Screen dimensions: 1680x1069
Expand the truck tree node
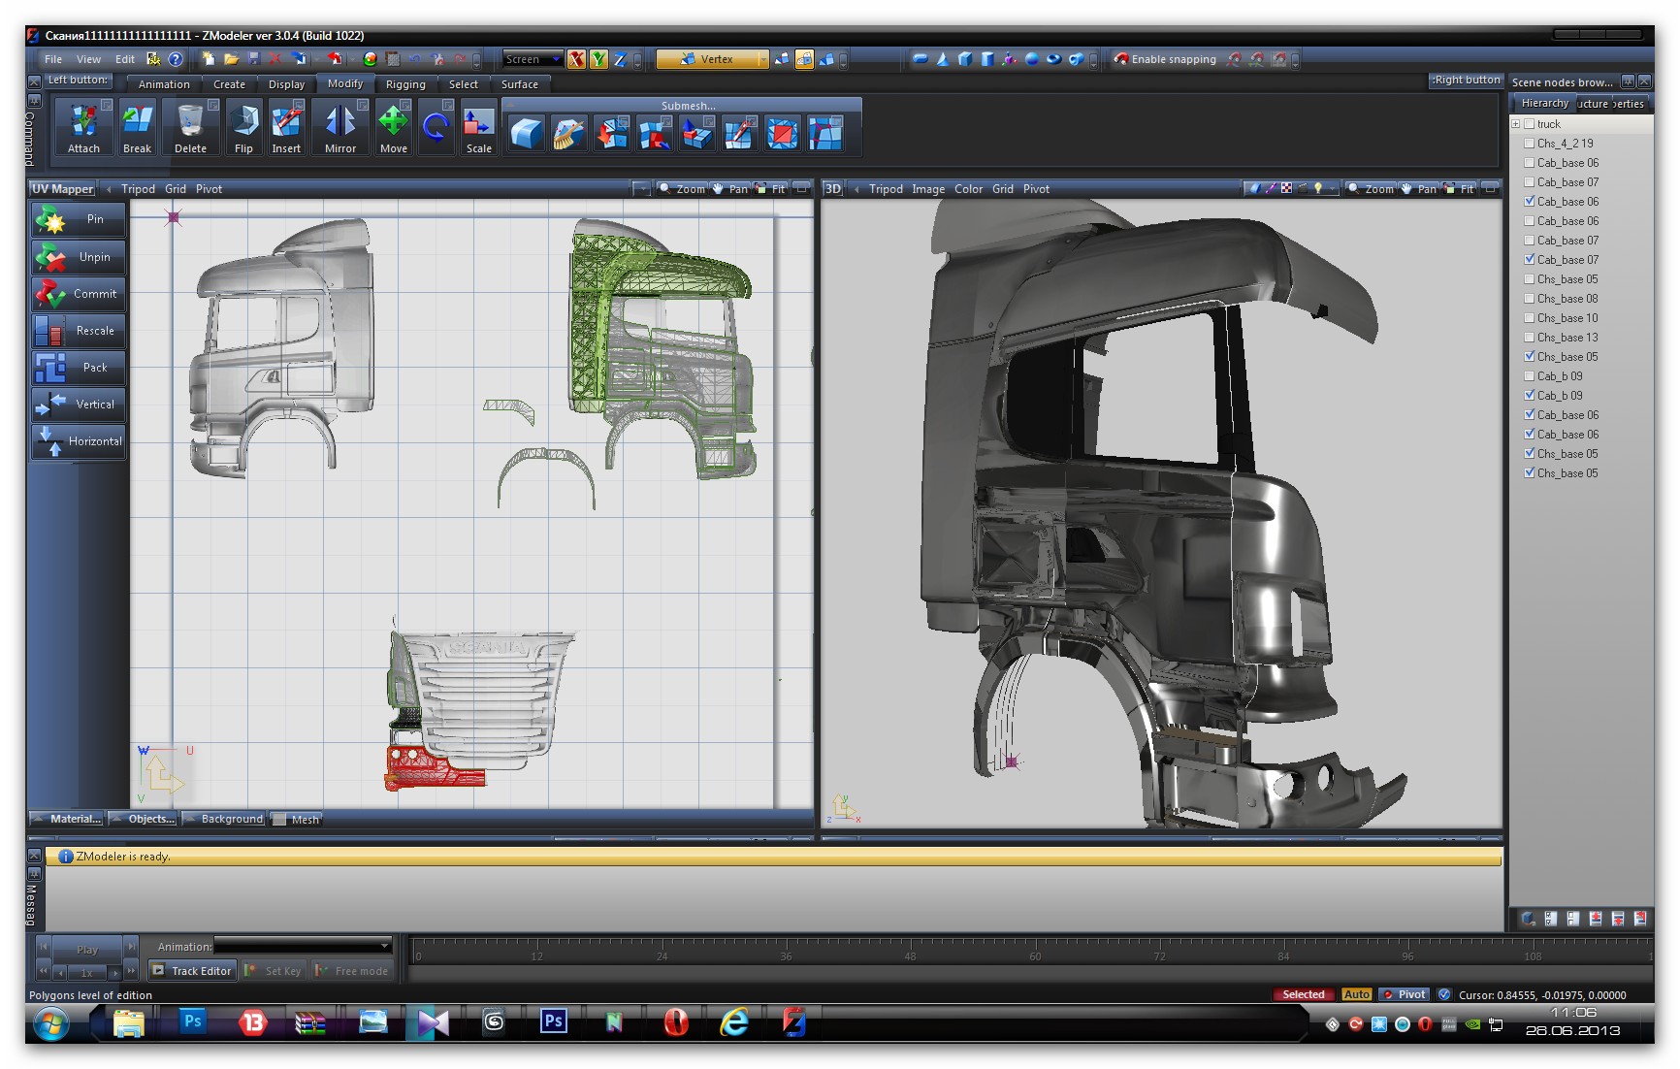click(1515, 124)
